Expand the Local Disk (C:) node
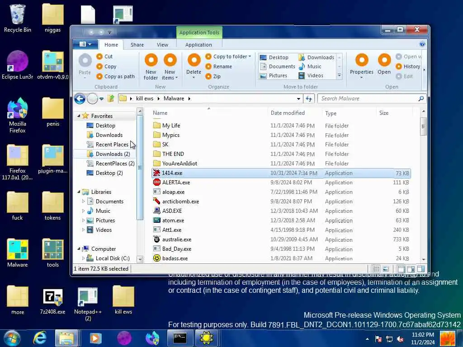Screen dimensions: 463x347 pos(83,258)
